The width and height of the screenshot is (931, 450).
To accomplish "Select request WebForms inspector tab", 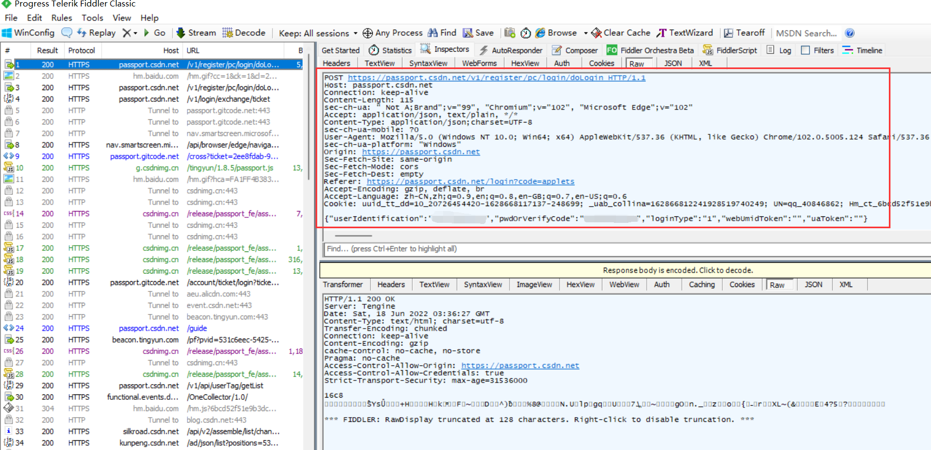I will click(x=479, y=63).
